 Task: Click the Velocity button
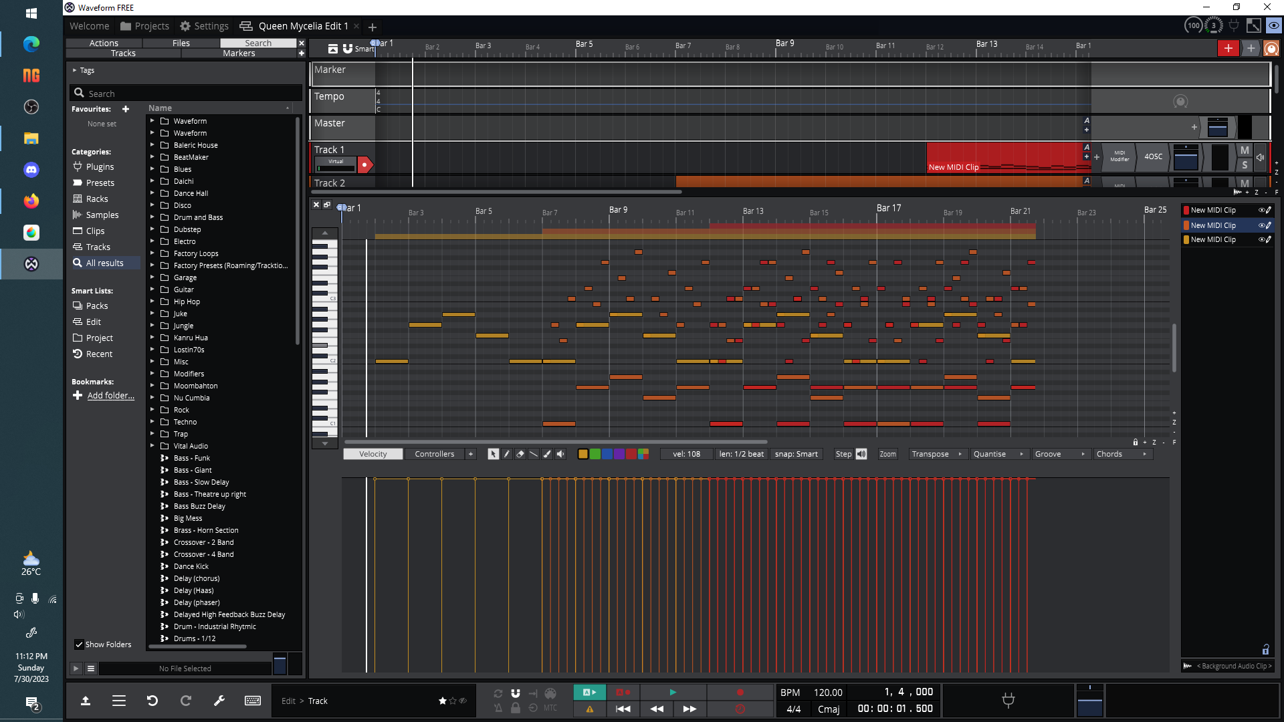click(373, 455)
